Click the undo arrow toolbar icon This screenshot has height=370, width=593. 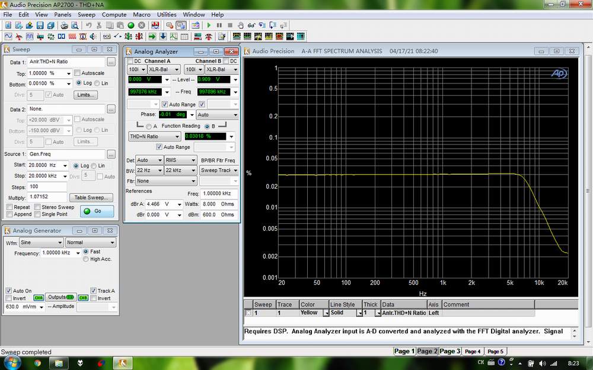[x=89, y=25]
